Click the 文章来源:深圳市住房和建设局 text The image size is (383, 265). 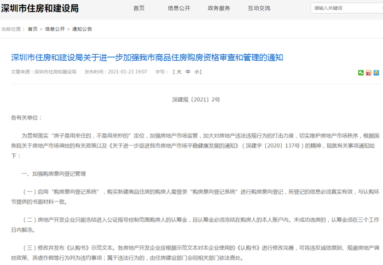point(44,72)
